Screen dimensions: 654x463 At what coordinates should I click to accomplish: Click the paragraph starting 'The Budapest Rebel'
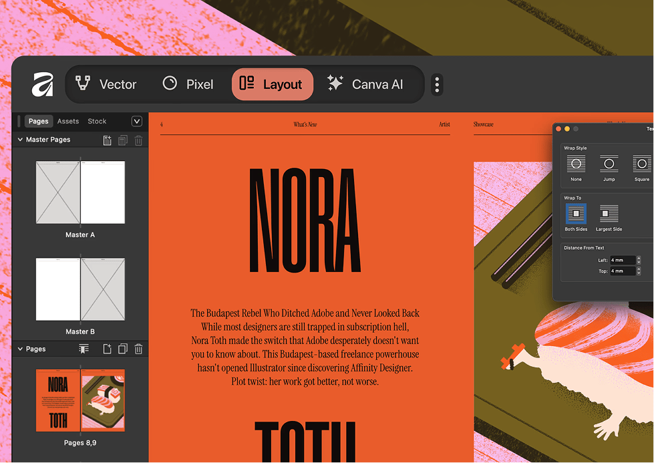(x=305, y=347)
